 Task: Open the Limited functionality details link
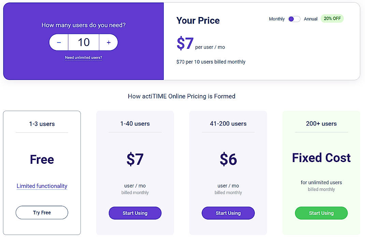(42, 186)
